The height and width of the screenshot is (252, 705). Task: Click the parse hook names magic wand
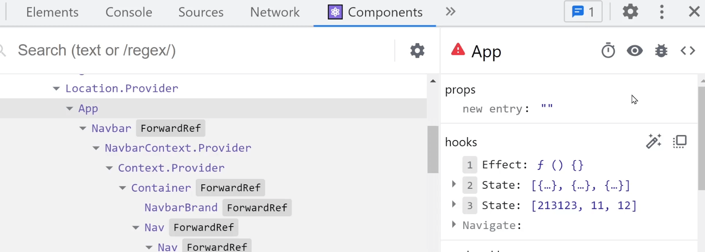click(654, 141)
